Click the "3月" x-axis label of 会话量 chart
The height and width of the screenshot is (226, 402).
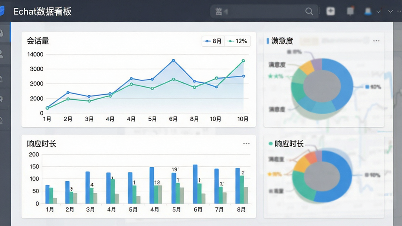coord(89,119)
